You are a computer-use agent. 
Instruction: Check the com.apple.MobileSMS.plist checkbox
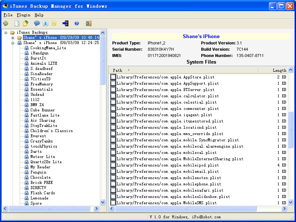(x=113, y=203)
